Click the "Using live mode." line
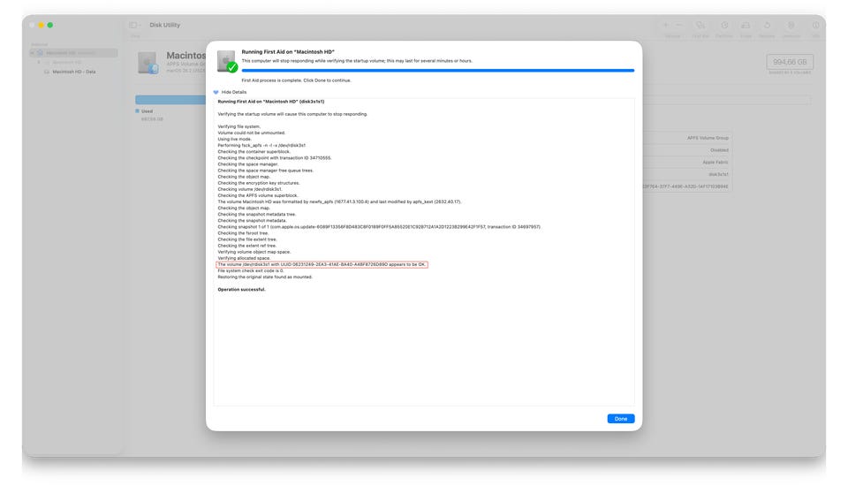Viewport: 848px width, 486px height. pyautogui.click(x=234, y=139)
